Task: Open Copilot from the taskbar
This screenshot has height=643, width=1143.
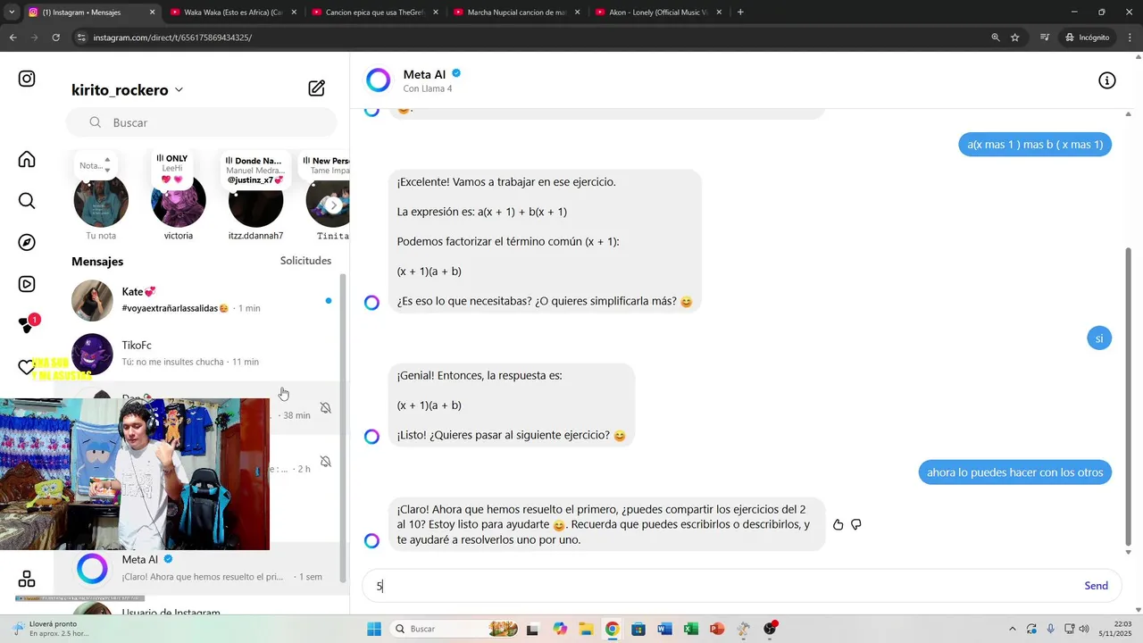Action: (560, 629)
